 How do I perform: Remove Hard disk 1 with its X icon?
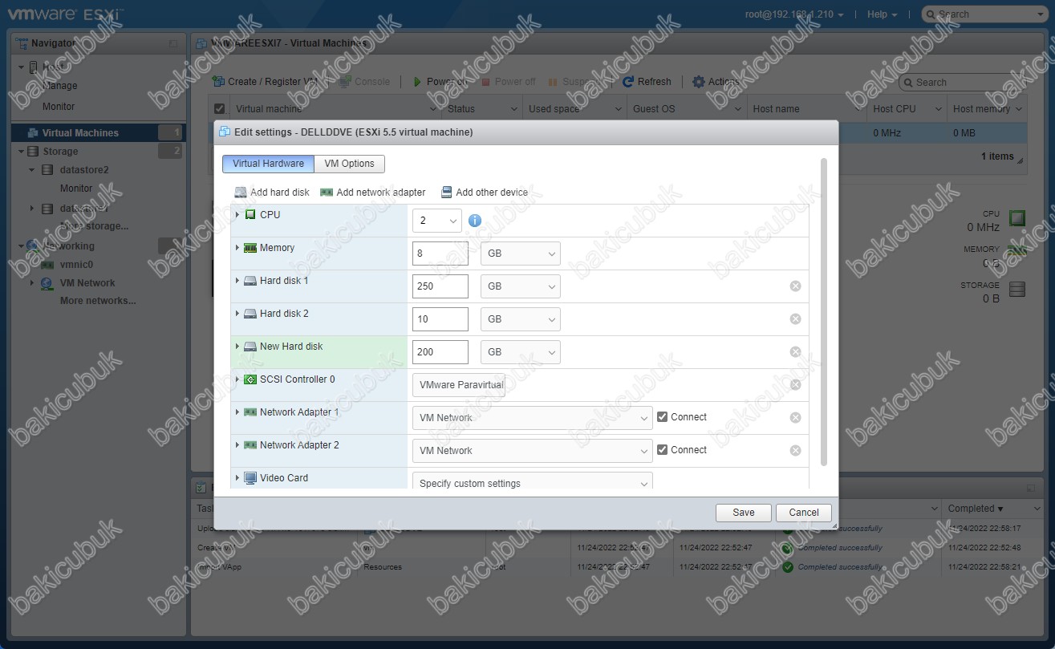[x=796, y=286]
